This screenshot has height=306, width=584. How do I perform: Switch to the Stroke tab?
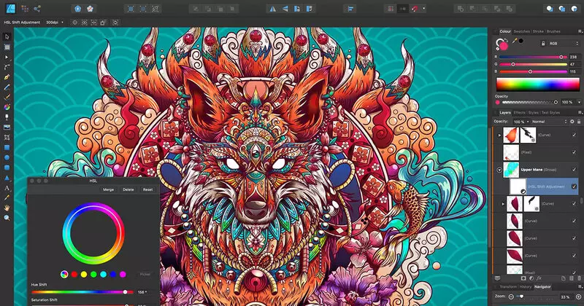click(538, 31)
